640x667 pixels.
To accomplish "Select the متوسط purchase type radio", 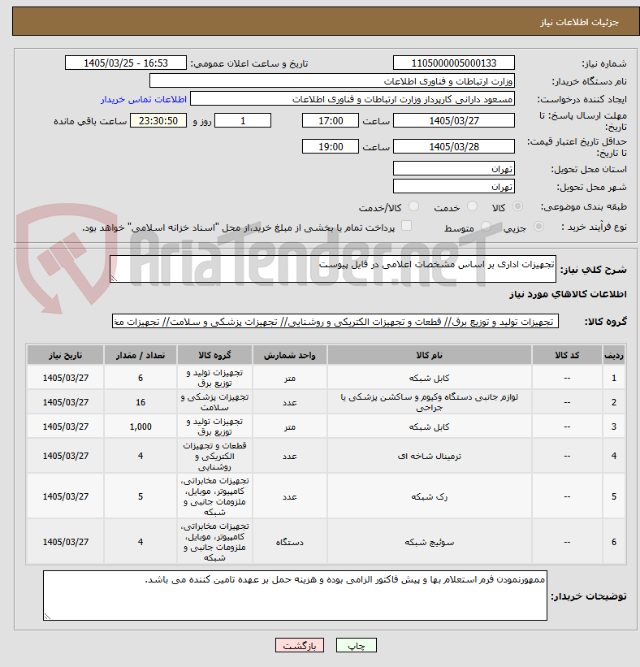I will pyautogui.click(x=486, y=227).
